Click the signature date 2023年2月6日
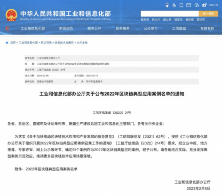Viewport: 222px width, 196px height. pyautogui.click(x=198, y=189)
